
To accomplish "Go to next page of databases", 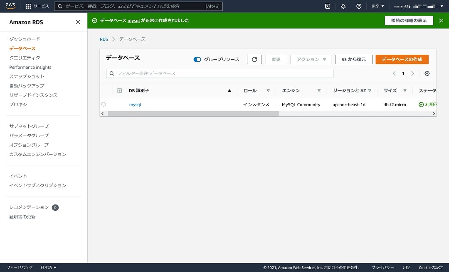I will (413, 73).
